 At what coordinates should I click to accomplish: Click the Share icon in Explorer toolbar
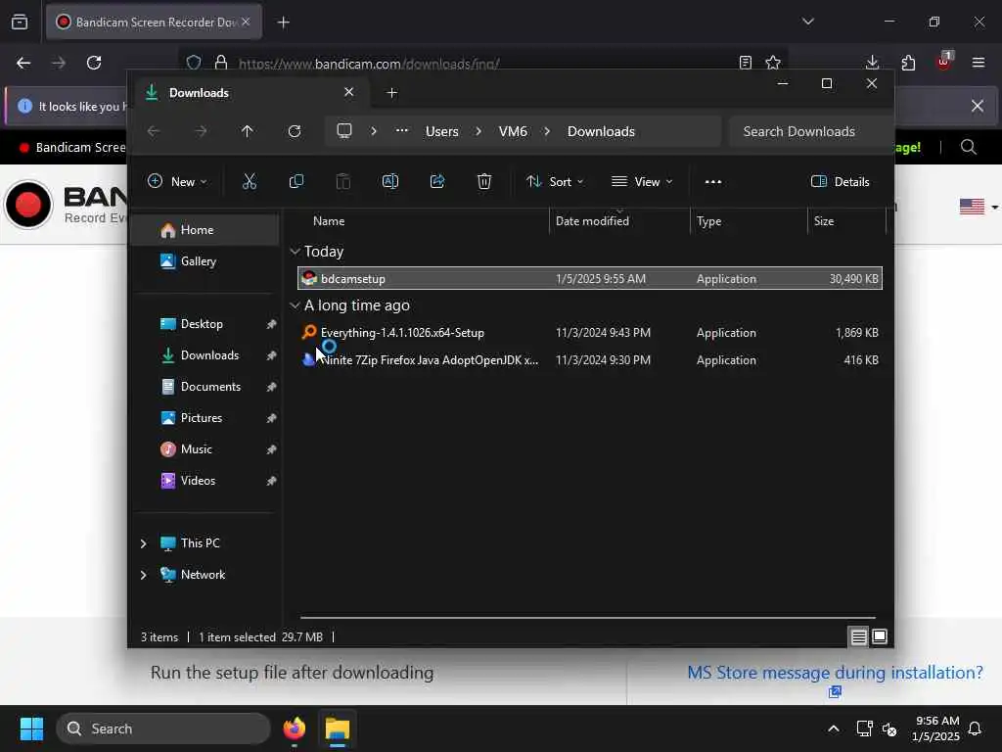437,182
